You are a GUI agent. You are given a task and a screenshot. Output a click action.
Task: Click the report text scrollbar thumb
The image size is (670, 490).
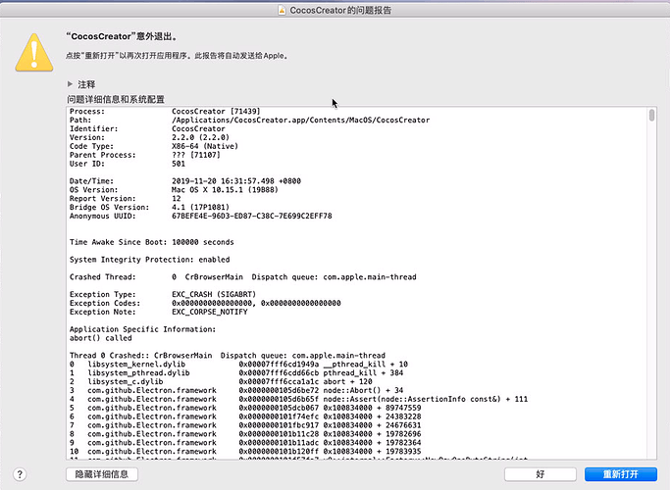(651, 116)
